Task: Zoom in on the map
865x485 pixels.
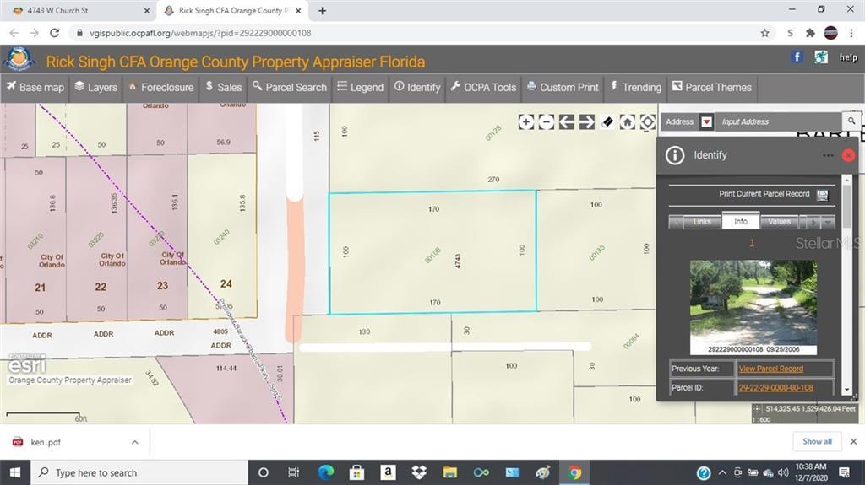Action: [x=525, y=121]
